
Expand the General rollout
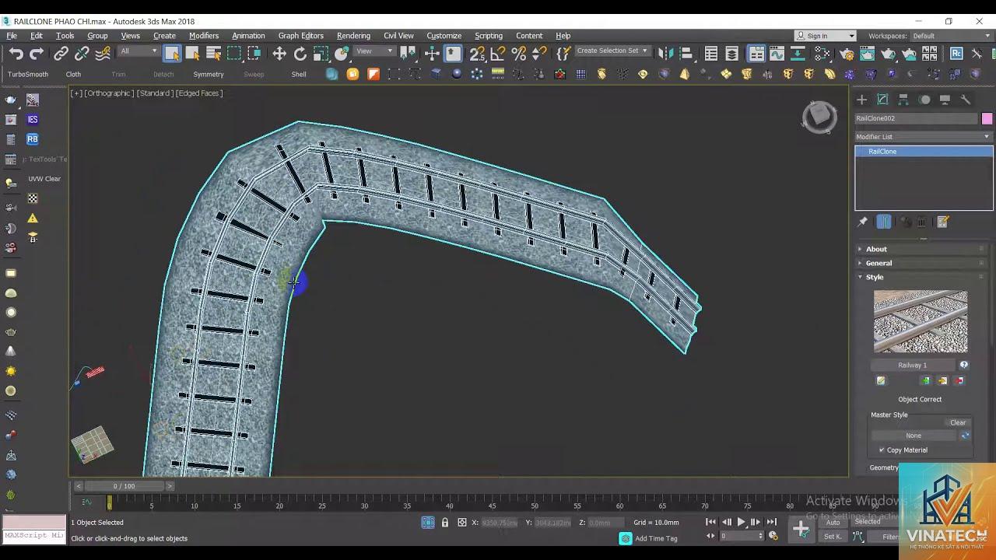click(x=922, y=263)
